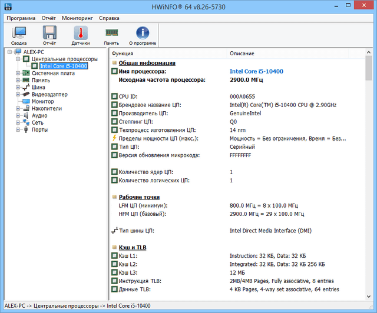Collapse the ALEX-PC root tree node
377x313 pixels.
click(x=11, y=52)
